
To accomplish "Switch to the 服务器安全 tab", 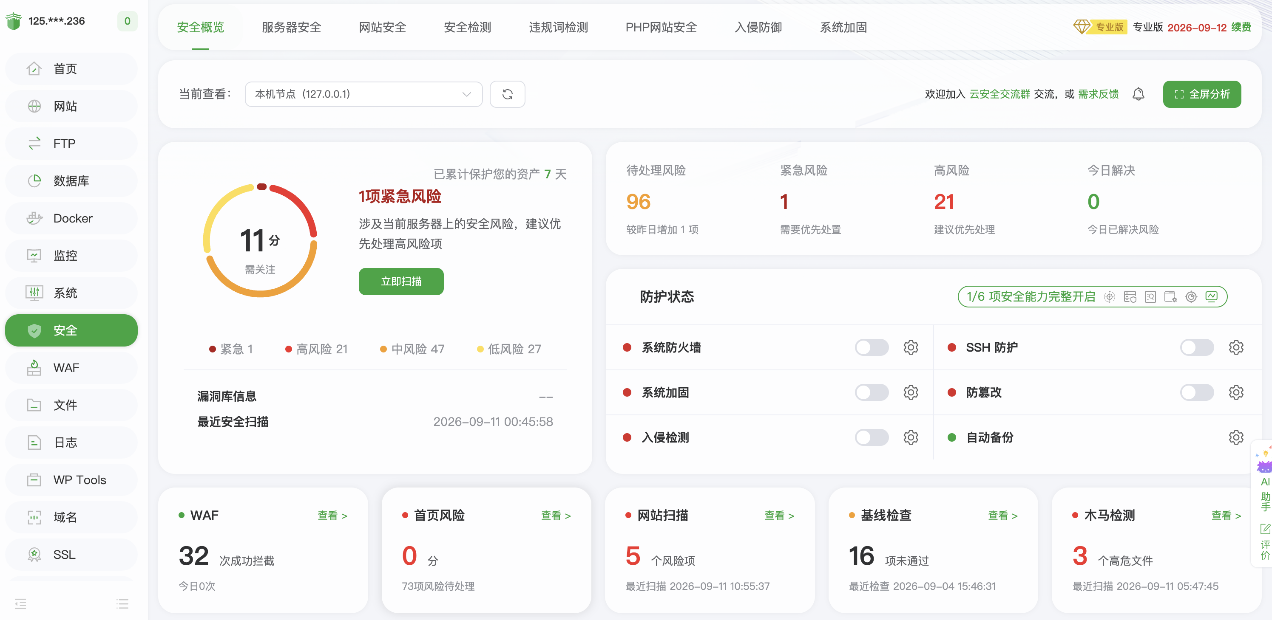I will (291, 27).
